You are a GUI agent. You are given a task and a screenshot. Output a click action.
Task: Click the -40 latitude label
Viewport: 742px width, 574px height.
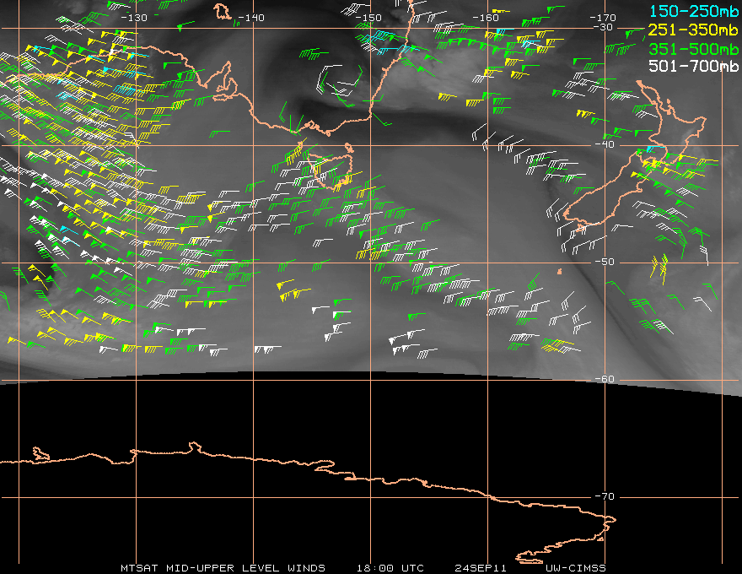603,144
